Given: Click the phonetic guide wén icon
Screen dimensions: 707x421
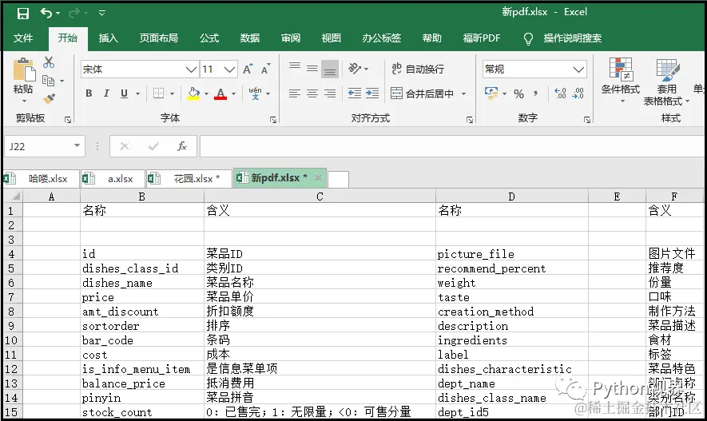Looking at the screenshot, I should click(x=255, y=93).
